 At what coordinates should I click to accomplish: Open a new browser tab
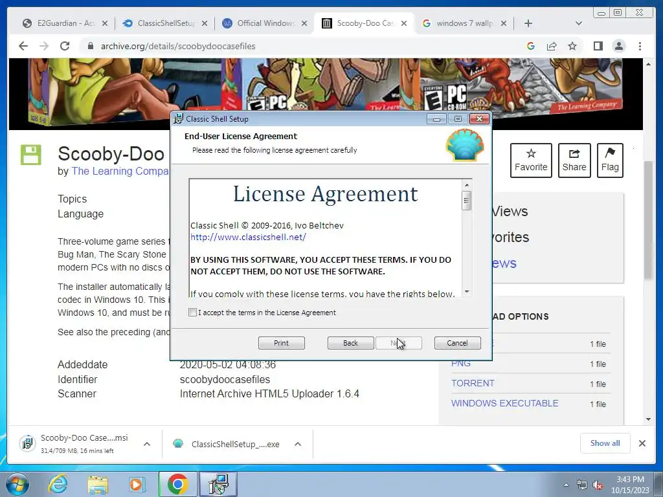pyautogui.click(x=528, y=23)
